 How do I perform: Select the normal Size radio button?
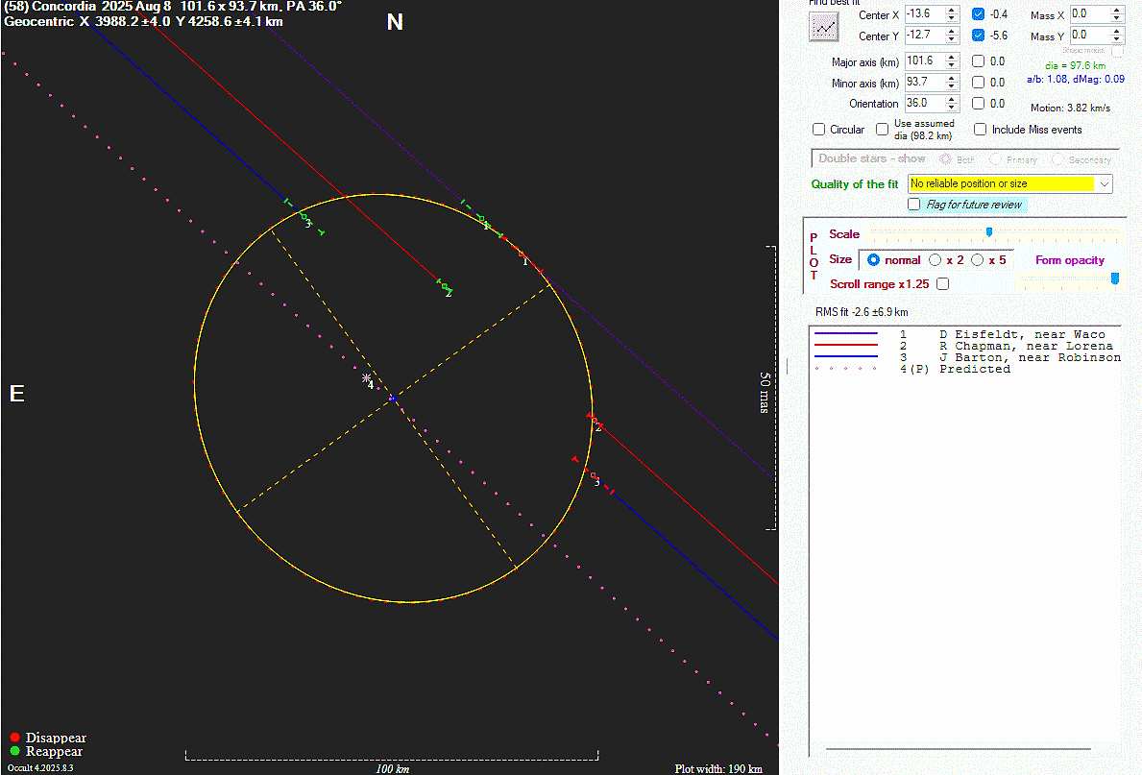pyautogui.click(x=873, y=260)
